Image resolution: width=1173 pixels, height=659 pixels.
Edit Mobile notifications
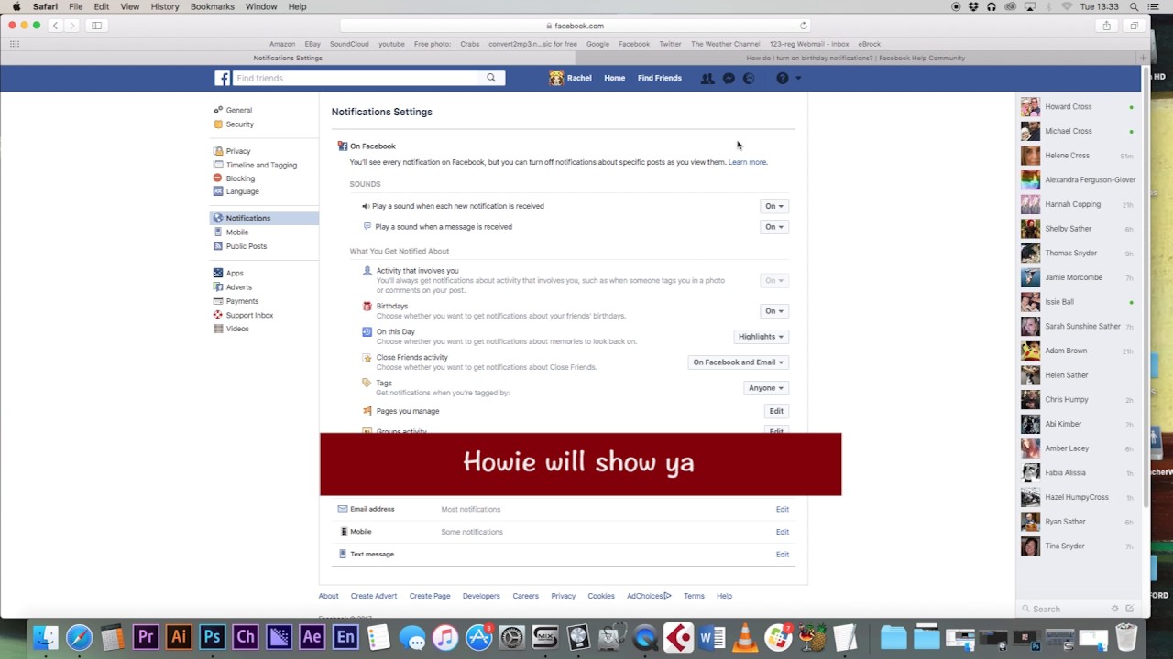(x=783, y=532)
